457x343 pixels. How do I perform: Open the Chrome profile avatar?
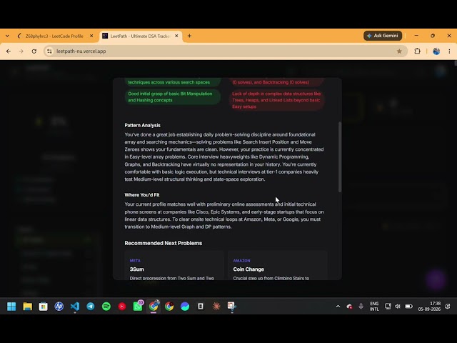436,51
